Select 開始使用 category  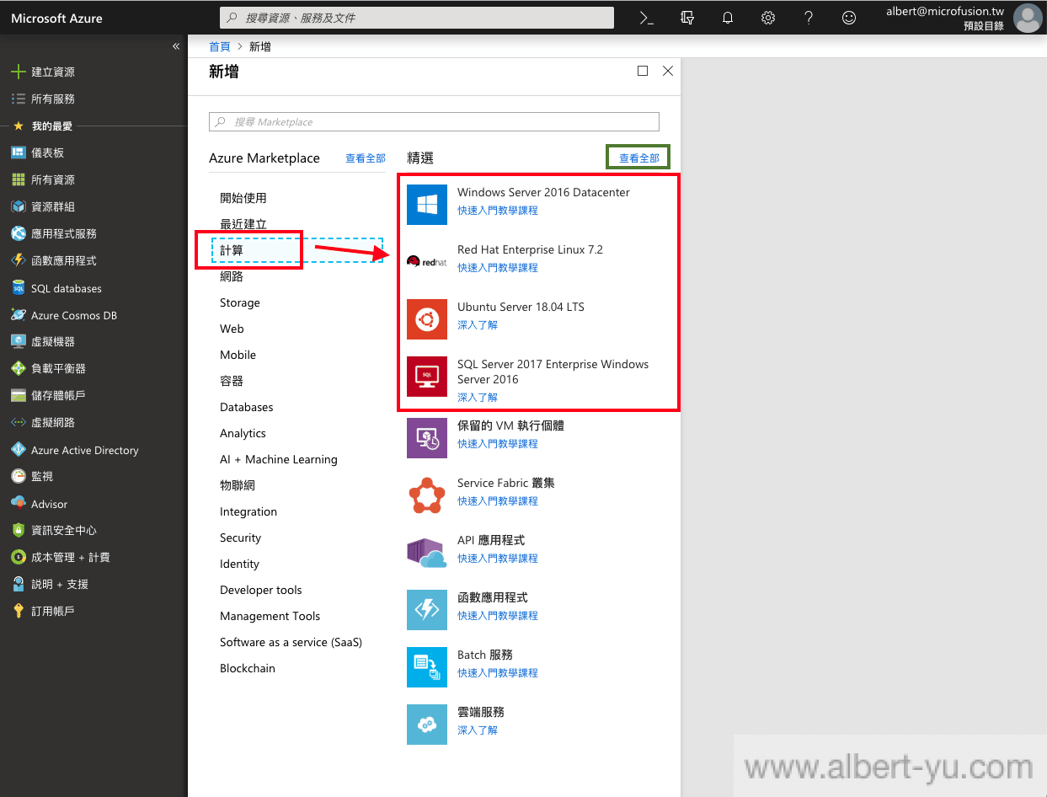(x=243, y=198)
